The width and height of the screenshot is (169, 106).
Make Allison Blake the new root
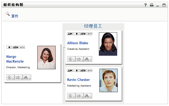tap(70, 34)
